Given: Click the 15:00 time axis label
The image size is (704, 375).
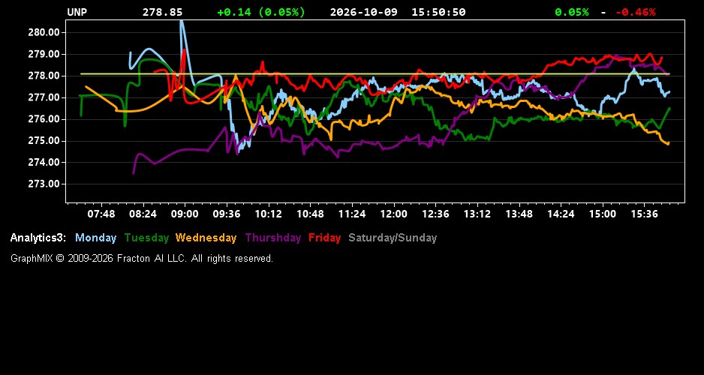Looking at the screenshot, I should point(603,214).
